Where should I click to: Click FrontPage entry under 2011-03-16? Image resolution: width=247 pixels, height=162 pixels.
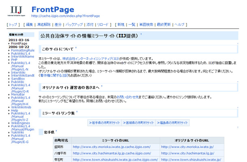tap(19, 43)
